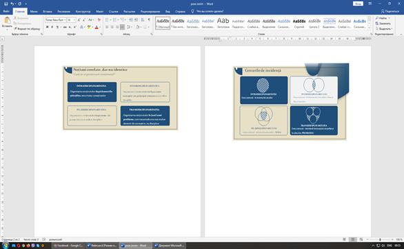Click the Найти (Find) button

(383, 18)
